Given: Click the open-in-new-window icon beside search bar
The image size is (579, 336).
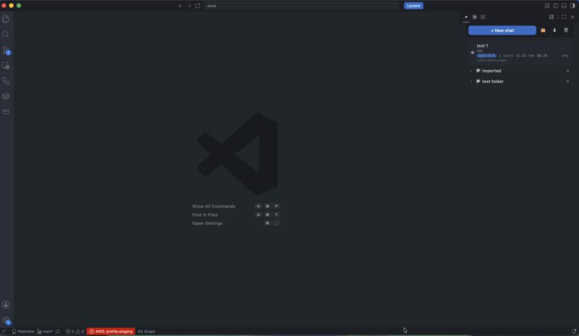Looking at the screenshot, I should (198, 6).
